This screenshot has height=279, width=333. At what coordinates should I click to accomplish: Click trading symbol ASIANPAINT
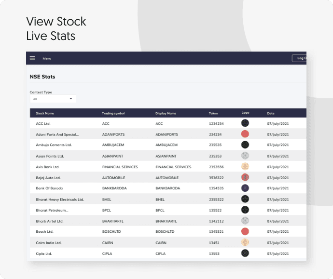(112, 156)
